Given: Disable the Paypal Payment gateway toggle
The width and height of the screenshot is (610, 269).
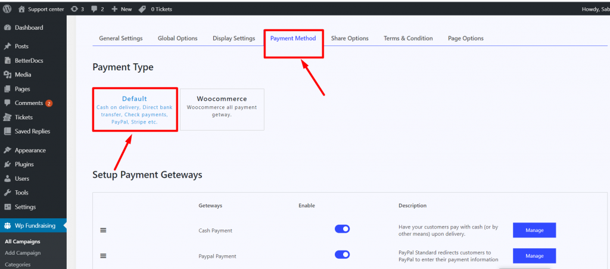Looking at the screenshot, I should click(x=342, y=255).
